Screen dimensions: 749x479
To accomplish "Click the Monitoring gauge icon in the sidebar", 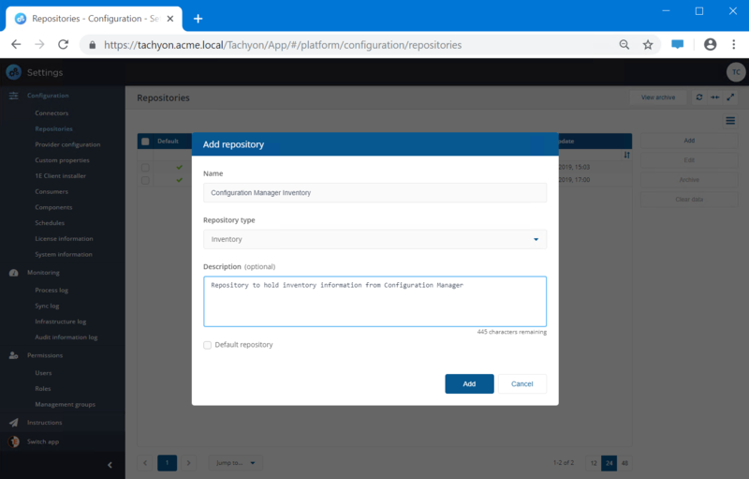I will coord(14,273).
